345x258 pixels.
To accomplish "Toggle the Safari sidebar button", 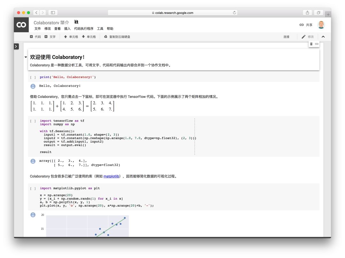I will (53, 13).
